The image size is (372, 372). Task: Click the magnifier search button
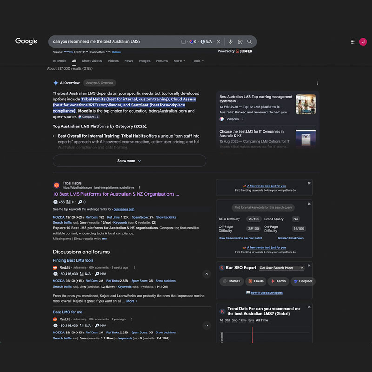tap(249, 41)
